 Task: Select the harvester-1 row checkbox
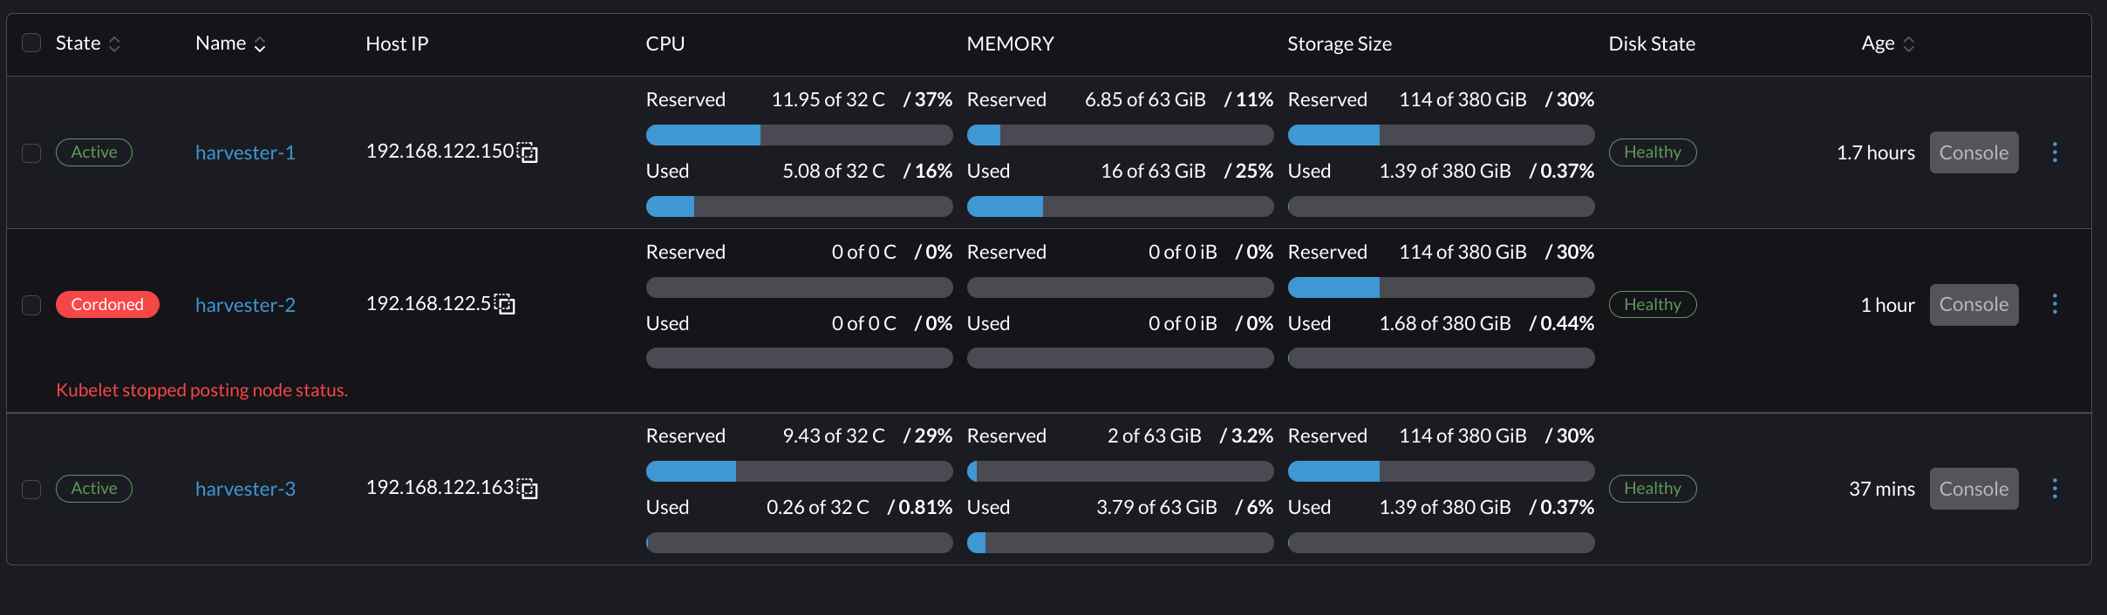coord(31,153)
